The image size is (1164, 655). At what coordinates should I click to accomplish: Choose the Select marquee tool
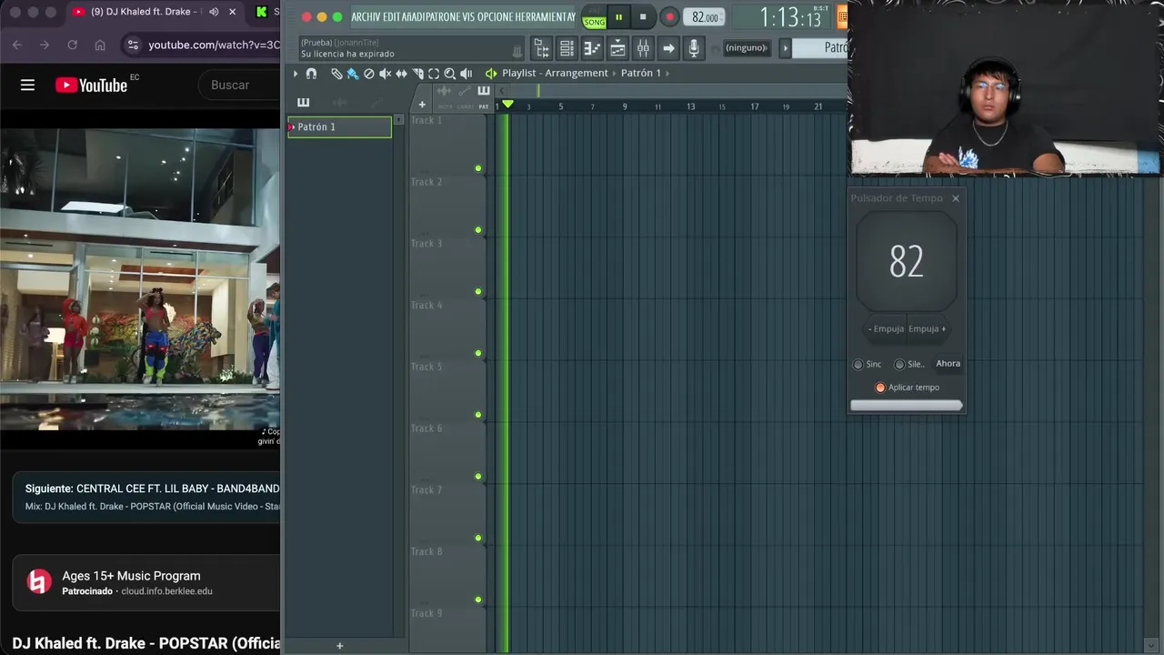pos(434,74)
